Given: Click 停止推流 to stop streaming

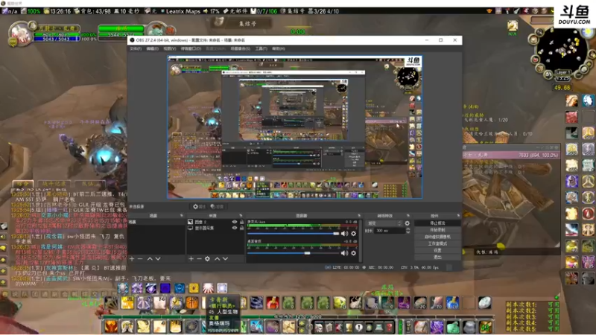Looking at the screenshot, I should 437,223.
